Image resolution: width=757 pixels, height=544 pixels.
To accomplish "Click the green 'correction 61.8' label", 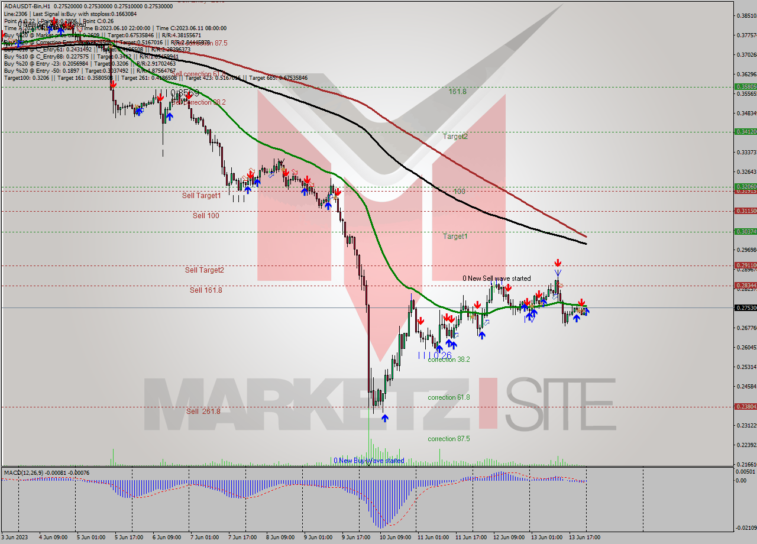I will [449, 398].
